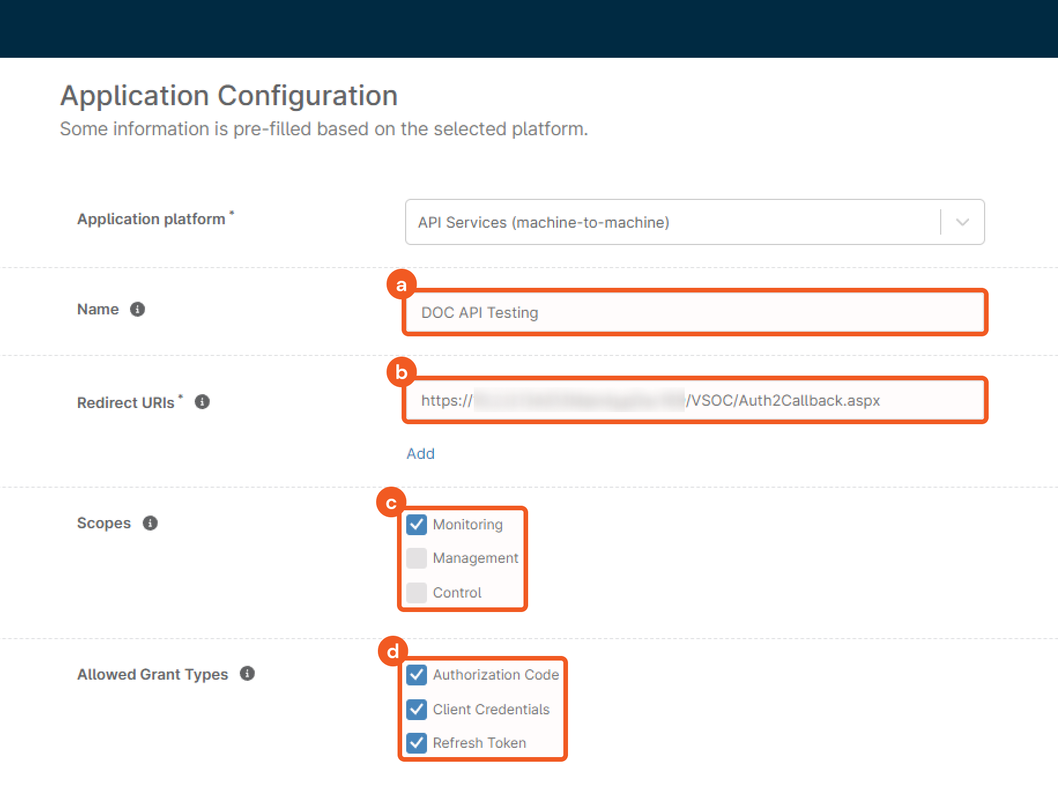The height and width of the screenshot is (801, 1058).
Task: Uncheck the Client Credentials checkbox
Action: [417, 709]
